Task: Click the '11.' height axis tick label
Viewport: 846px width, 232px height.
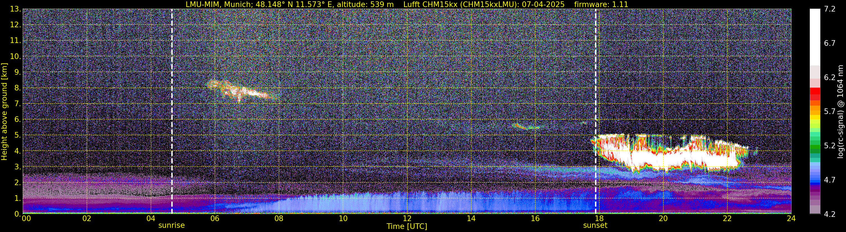Action: (x=15, y=40)
